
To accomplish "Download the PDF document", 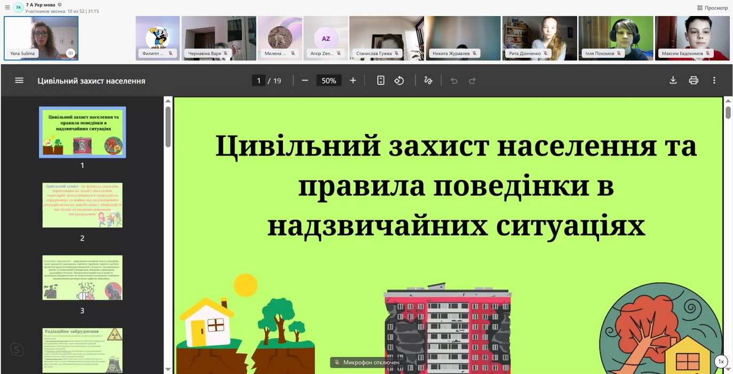I will tap(673, 81).
